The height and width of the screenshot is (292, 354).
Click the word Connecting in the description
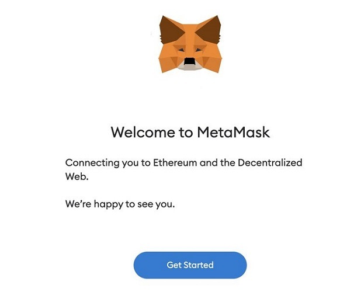pyautogui.click(x=92, y=163)
